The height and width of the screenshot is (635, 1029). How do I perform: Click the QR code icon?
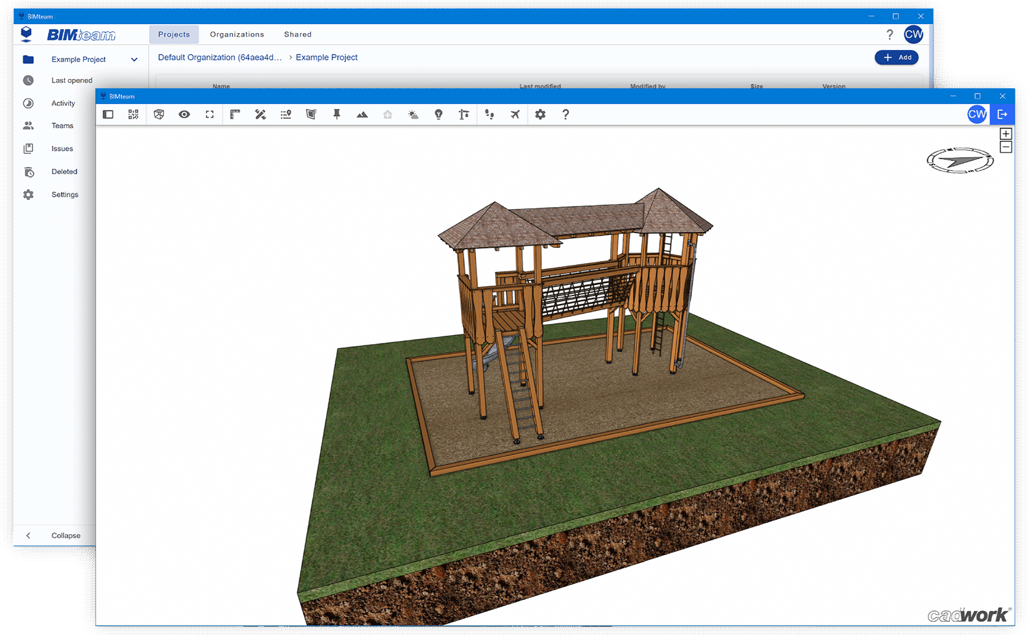click(133, 114)
